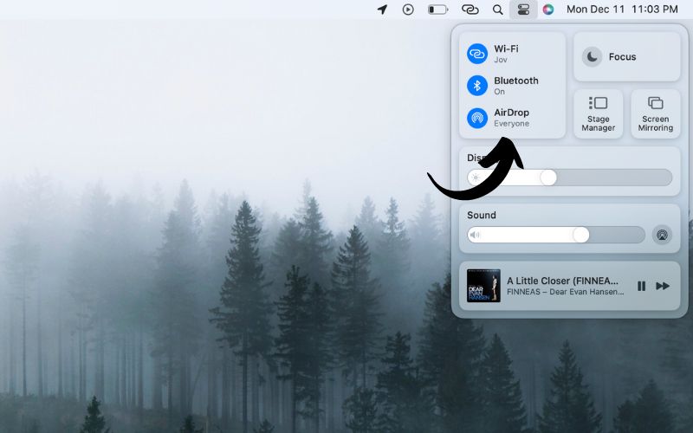Click the Display brightness slider track
Viewport: 693px width, 433px height.
(x=570, y=178)
